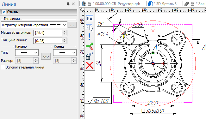
Task: Click the 3D Деталь 3 document icon
Action: tap(150, 4)
